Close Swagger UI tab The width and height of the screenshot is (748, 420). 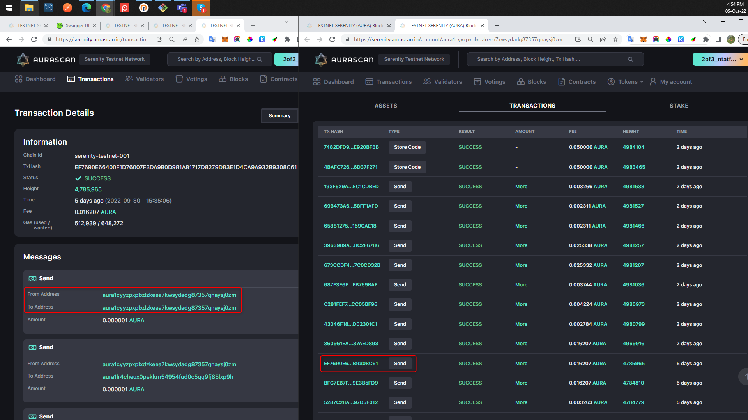pos(94,26)
